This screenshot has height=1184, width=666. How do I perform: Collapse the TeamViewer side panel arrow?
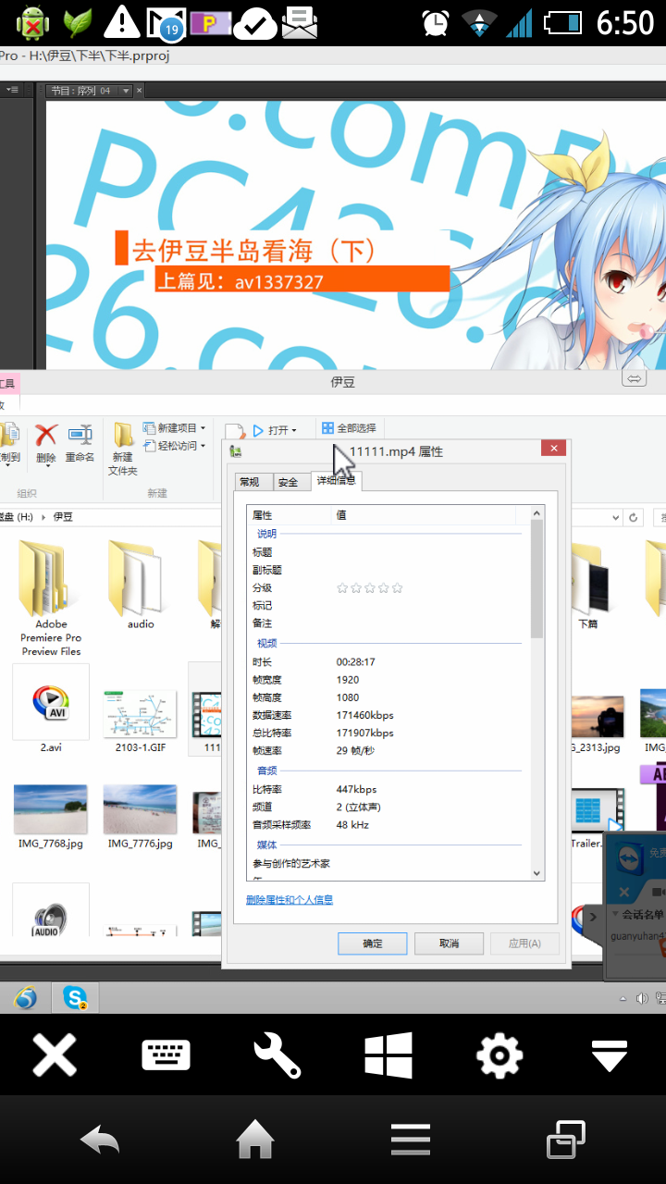pyautogui.click(x=593, y=918)
